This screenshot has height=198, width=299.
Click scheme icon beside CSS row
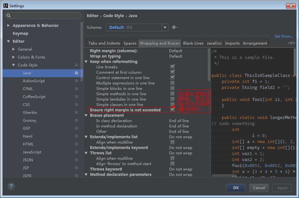[x=76, y=104]
